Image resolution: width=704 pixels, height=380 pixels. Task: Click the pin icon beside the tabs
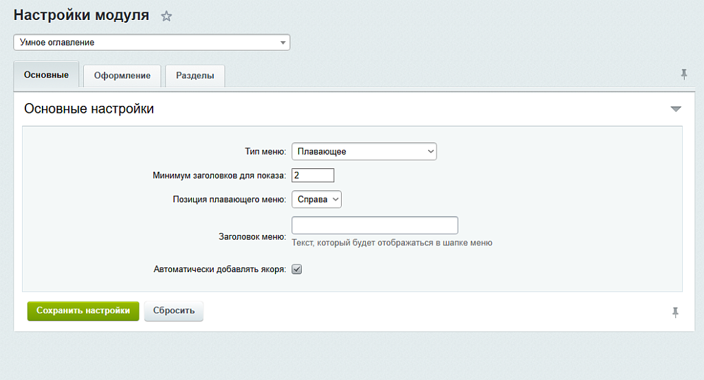point(684,74)
